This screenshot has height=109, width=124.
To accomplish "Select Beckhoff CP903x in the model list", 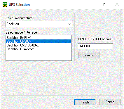I will tap(39, 41).
